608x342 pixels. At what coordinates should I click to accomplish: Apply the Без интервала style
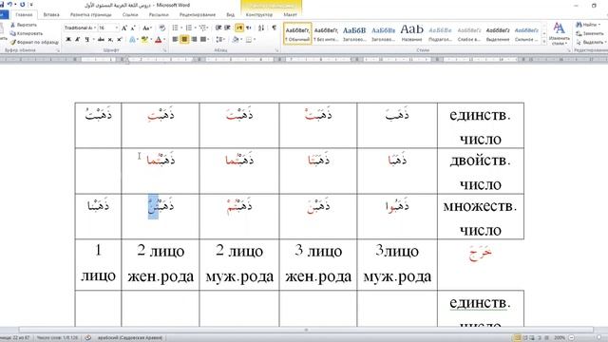[x=326, y=33]
